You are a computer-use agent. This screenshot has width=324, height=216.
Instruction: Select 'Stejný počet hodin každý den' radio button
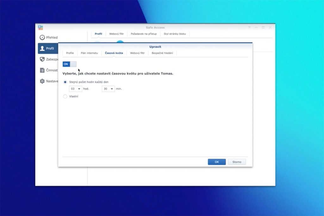coord(65,82)
